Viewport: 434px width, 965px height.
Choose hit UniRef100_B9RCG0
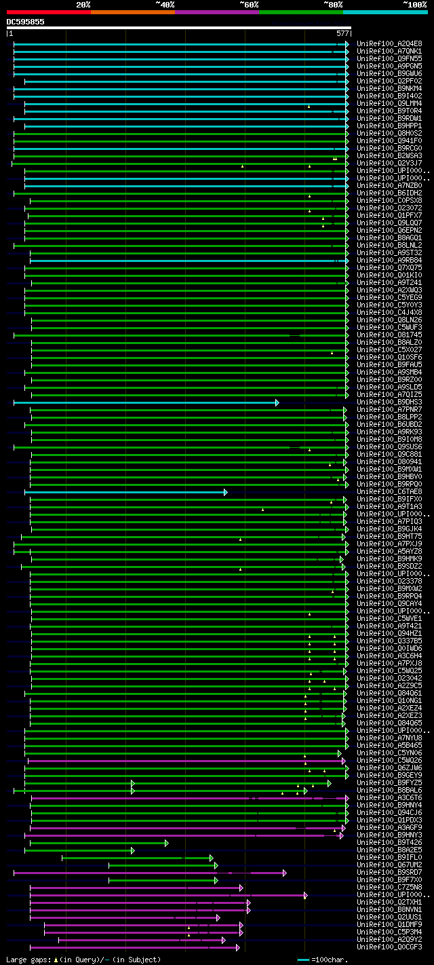coord(389,148)
